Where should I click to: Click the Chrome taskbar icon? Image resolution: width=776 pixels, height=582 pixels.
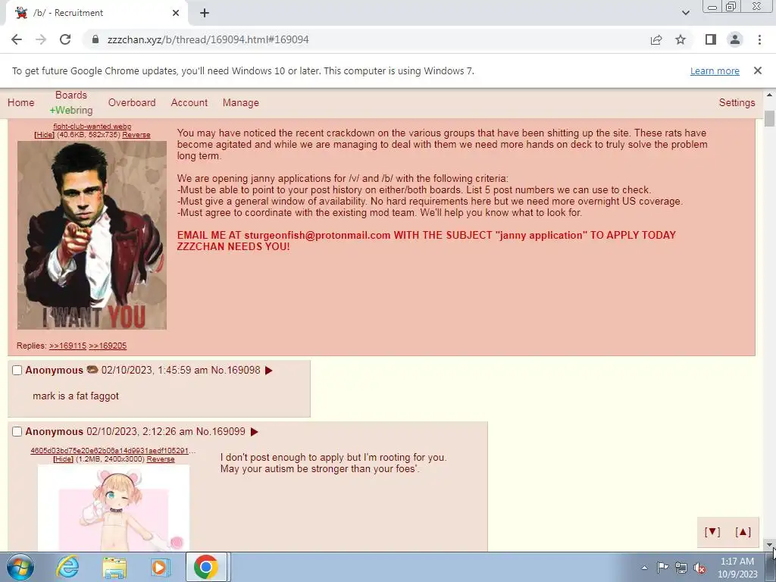pyautogui.click(x=206, y=567)
